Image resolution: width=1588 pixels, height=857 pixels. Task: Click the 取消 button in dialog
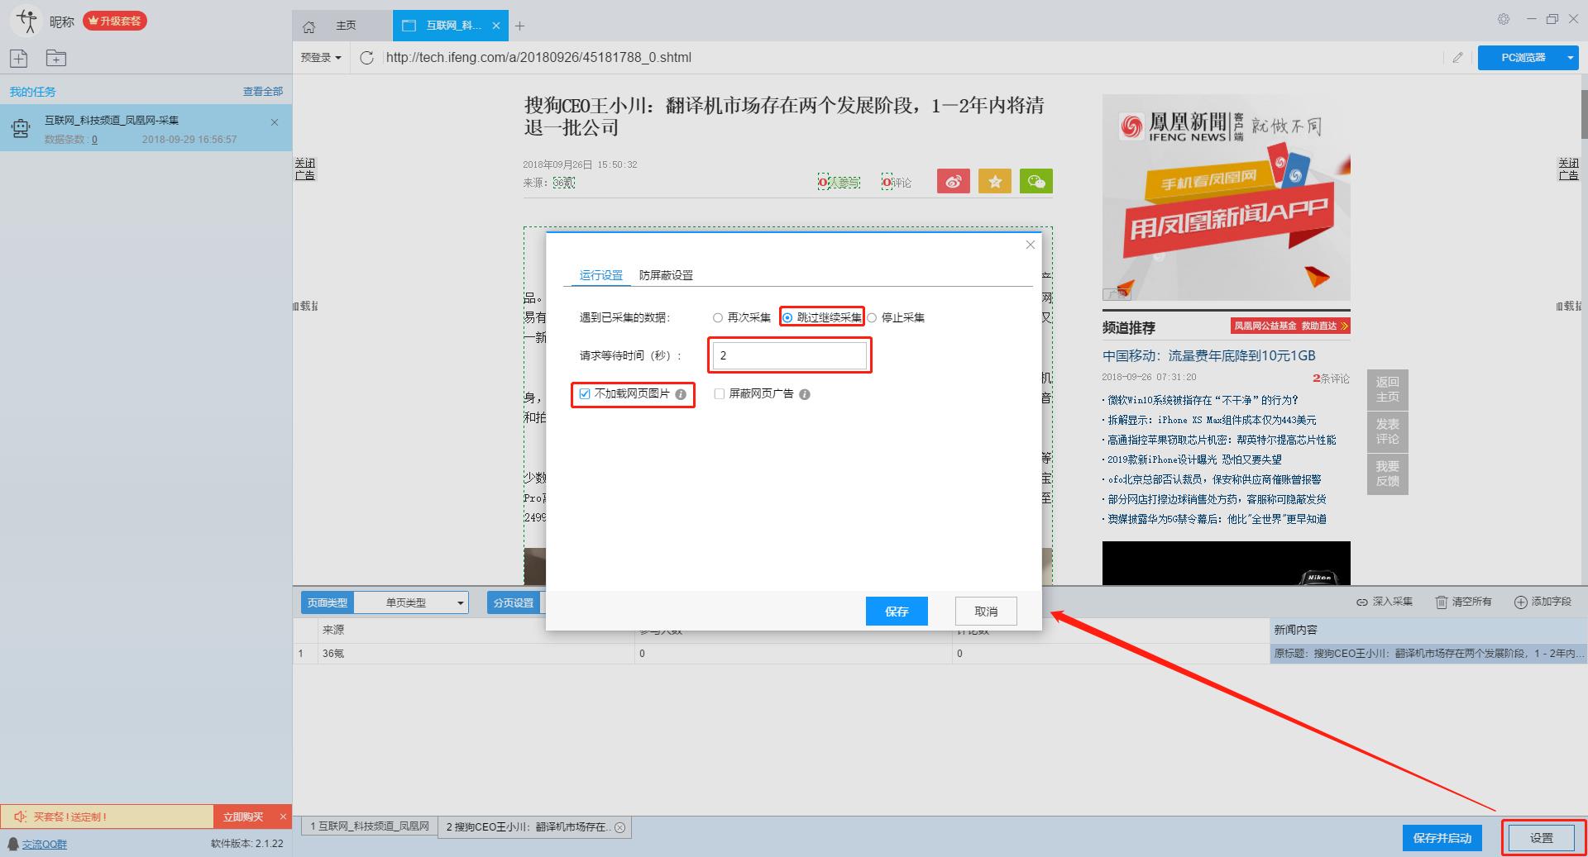(x=986, y=612)
